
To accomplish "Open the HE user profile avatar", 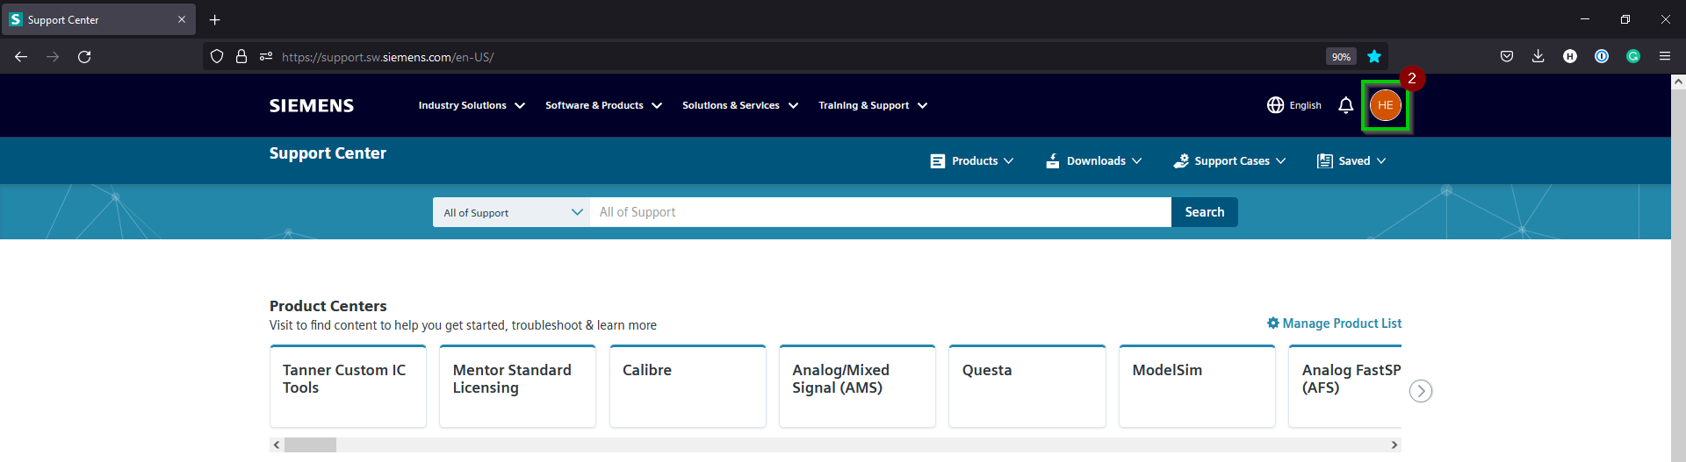I will click(1385, 105).
